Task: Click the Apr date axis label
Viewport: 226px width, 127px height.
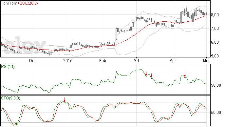Action: [173, 60]
